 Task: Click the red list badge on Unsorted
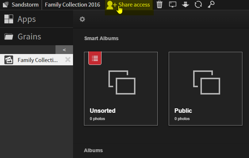pyautogui.click(x=95, y=58)
